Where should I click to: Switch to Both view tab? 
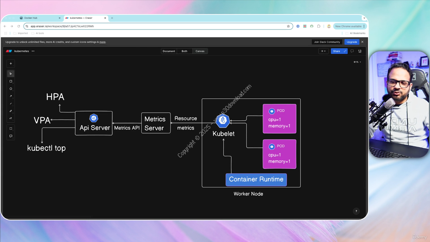point(184,51)
